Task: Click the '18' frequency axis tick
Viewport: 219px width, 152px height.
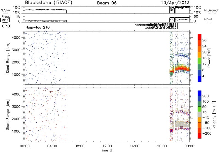Action: click(x=18, y=16)
